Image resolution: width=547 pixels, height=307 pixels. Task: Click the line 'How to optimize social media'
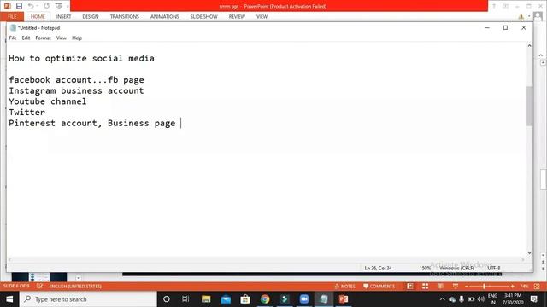(81, 58)
